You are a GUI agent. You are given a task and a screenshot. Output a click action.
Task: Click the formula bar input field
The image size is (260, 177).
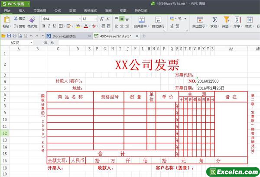point(159,42)
